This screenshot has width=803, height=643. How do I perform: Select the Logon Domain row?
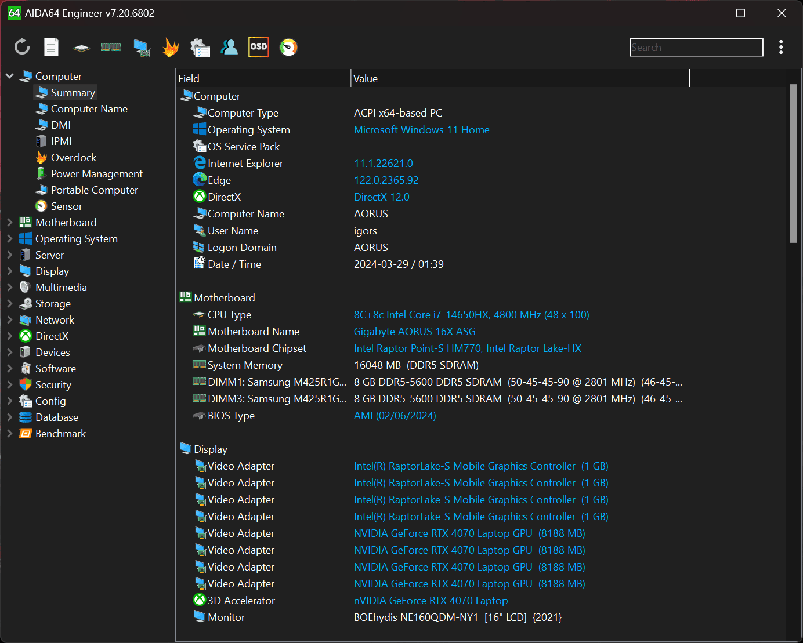tap(432, 248)
